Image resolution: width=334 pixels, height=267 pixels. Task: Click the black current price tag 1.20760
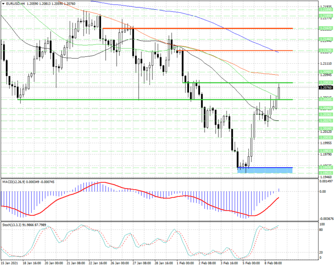tap(326, 87)
